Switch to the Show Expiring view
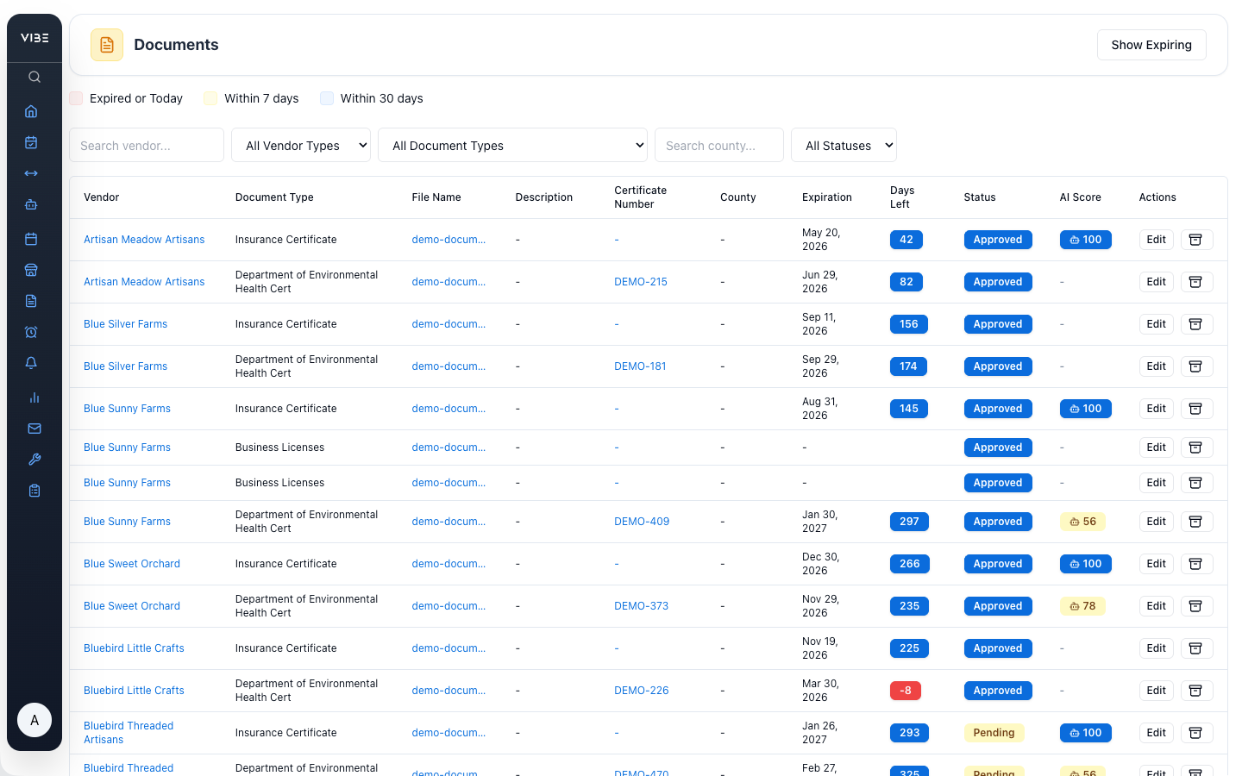The width and height of the screenshot is (1242, 776). point(1151,44)
